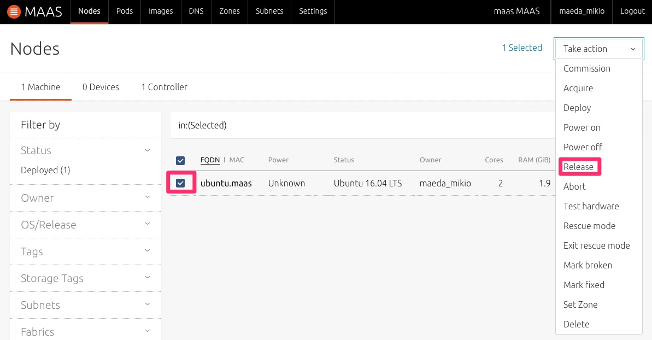Click the Logout link

coord(632,11)
